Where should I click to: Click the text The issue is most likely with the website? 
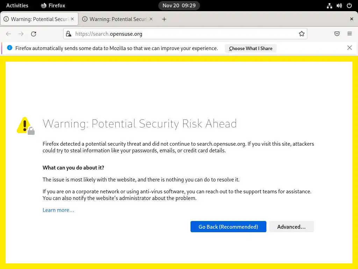(141, 180)
